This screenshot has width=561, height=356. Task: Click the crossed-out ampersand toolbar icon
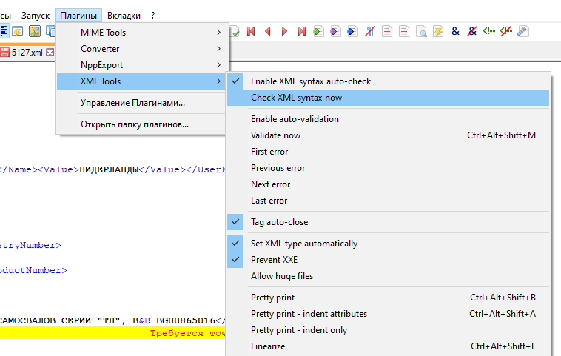click(x=472, y=32)
